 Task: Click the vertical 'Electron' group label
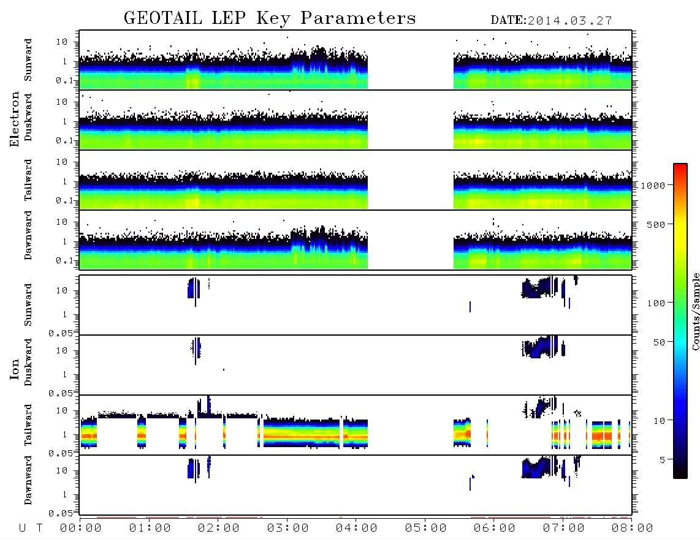(14, 119)
